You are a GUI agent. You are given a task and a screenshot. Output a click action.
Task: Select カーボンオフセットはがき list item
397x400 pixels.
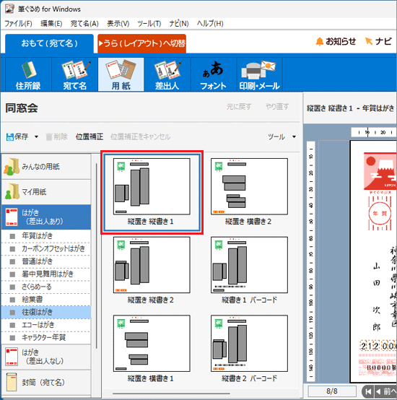[46, 248]
